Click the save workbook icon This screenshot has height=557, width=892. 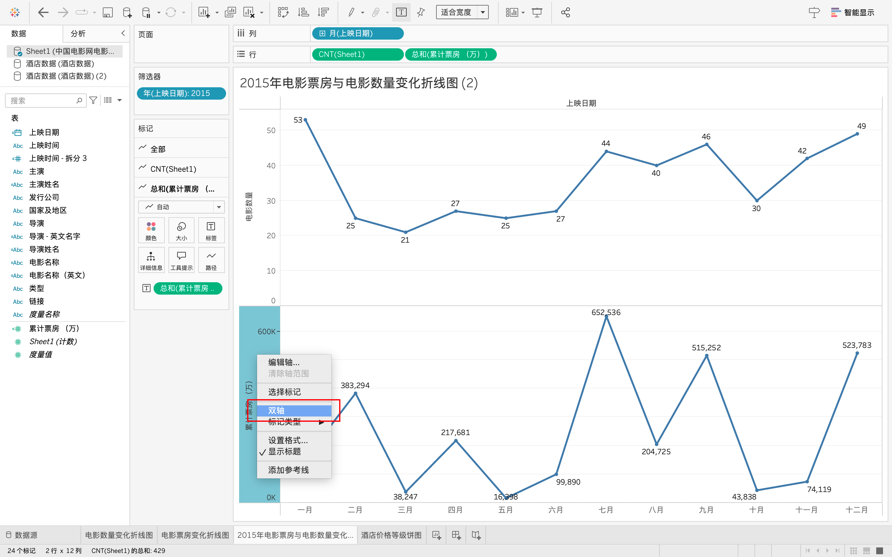(107, 12)
